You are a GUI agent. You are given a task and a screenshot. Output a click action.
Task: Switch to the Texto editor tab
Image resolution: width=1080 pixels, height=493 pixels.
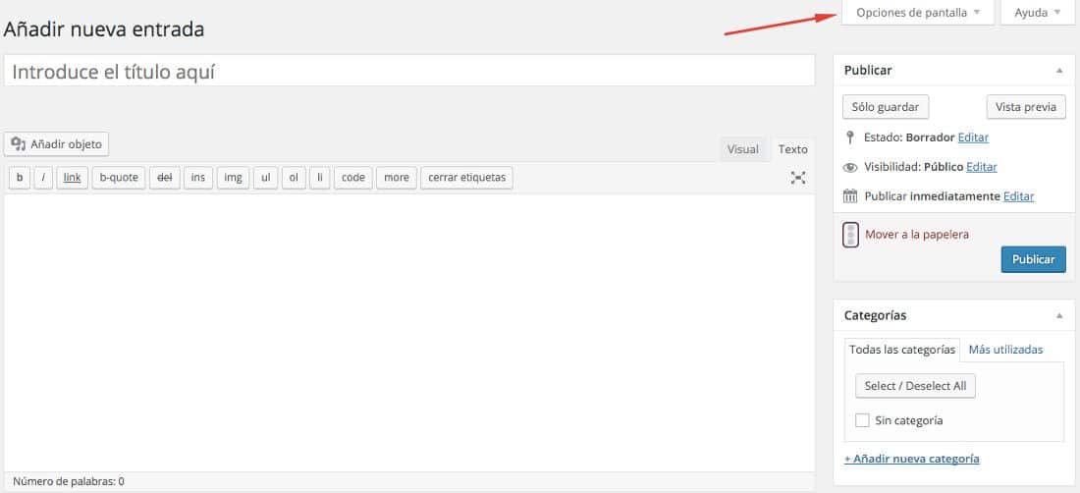click(792, 149)
